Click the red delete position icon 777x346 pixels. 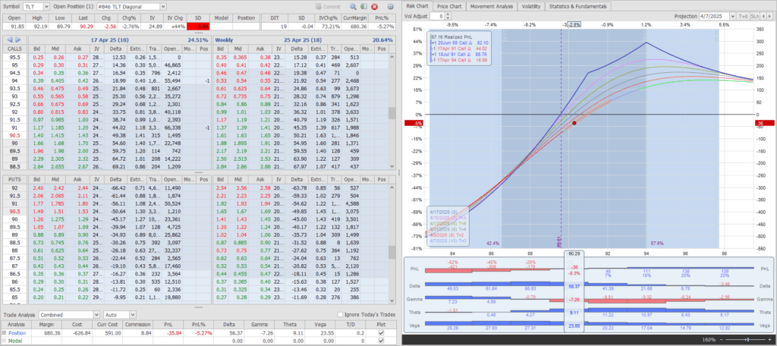pyautogui.click(x=374, y=7)
